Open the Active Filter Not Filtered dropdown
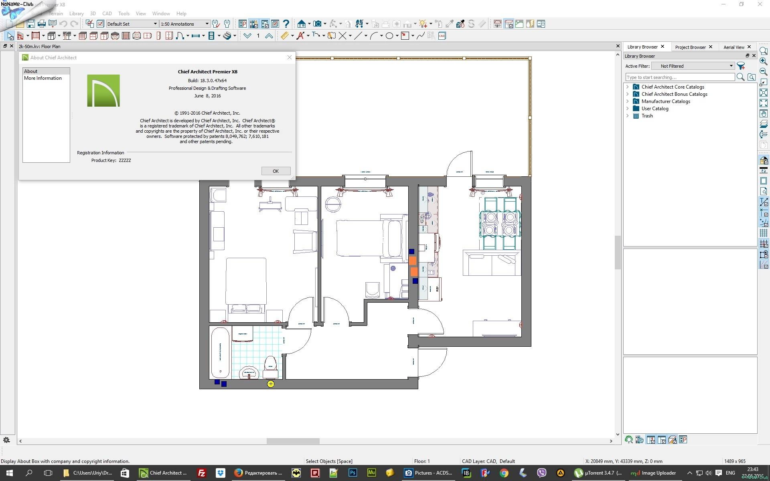Screen dimensions: 770x481 pos(693,66)
